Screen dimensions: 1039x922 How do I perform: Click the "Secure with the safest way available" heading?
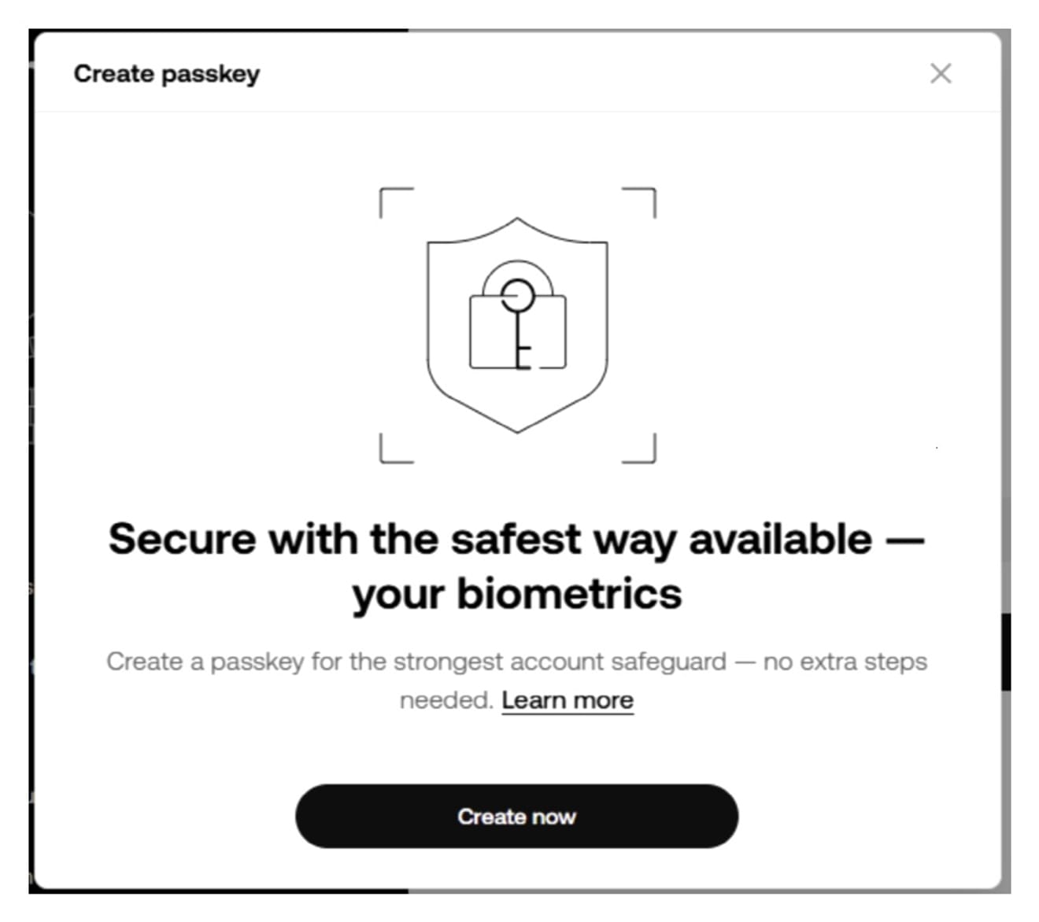pos(490,540)
